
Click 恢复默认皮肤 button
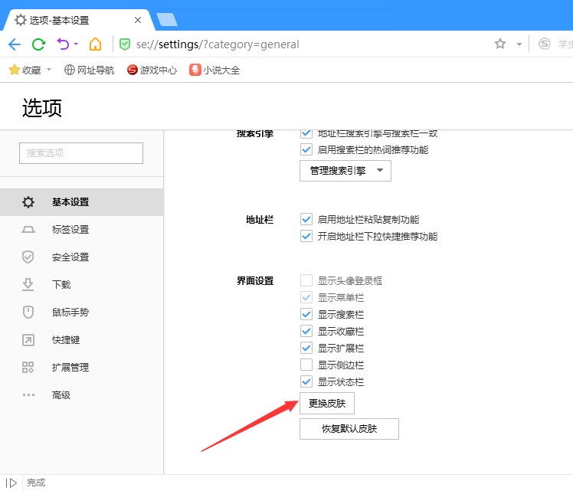coord(349,429)
